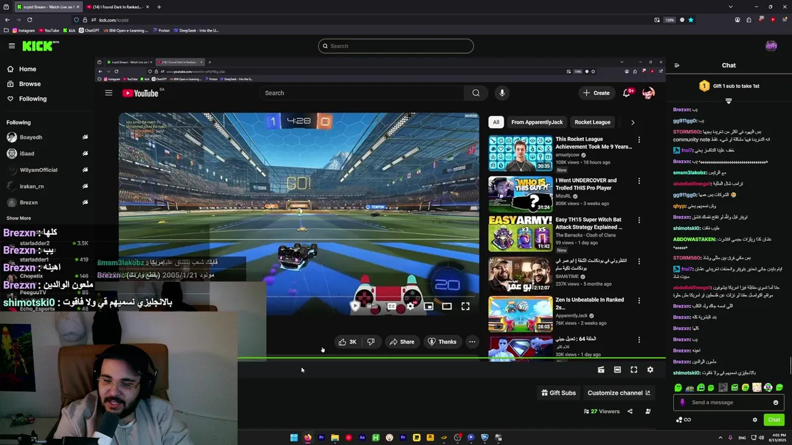Image resolution: width=792 pixels, height=445 pixels.
Task: Select followed channel iSaad
Action: click(x=47, y=153)
